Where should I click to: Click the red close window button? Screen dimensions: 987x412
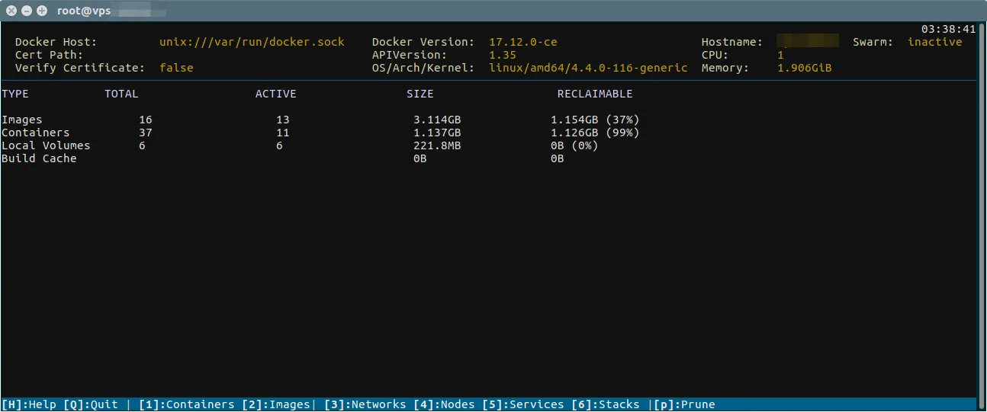(11, 11)
